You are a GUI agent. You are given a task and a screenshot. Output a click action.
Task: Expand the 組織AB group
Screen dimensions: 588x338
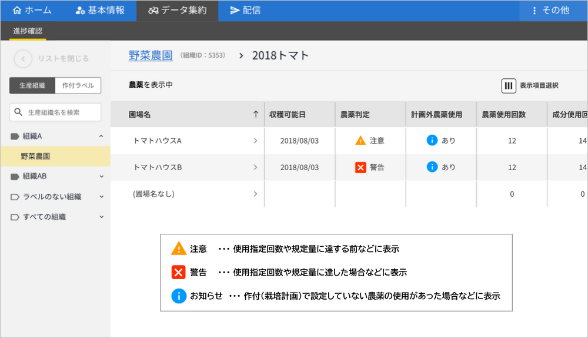[101, 176]
